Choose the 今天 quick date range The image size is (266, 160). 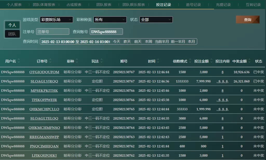[117, 42]
